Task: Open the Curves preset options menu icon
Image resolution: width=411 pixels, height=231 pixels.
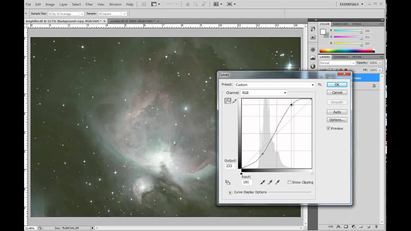Action: [x=320, y=85]
